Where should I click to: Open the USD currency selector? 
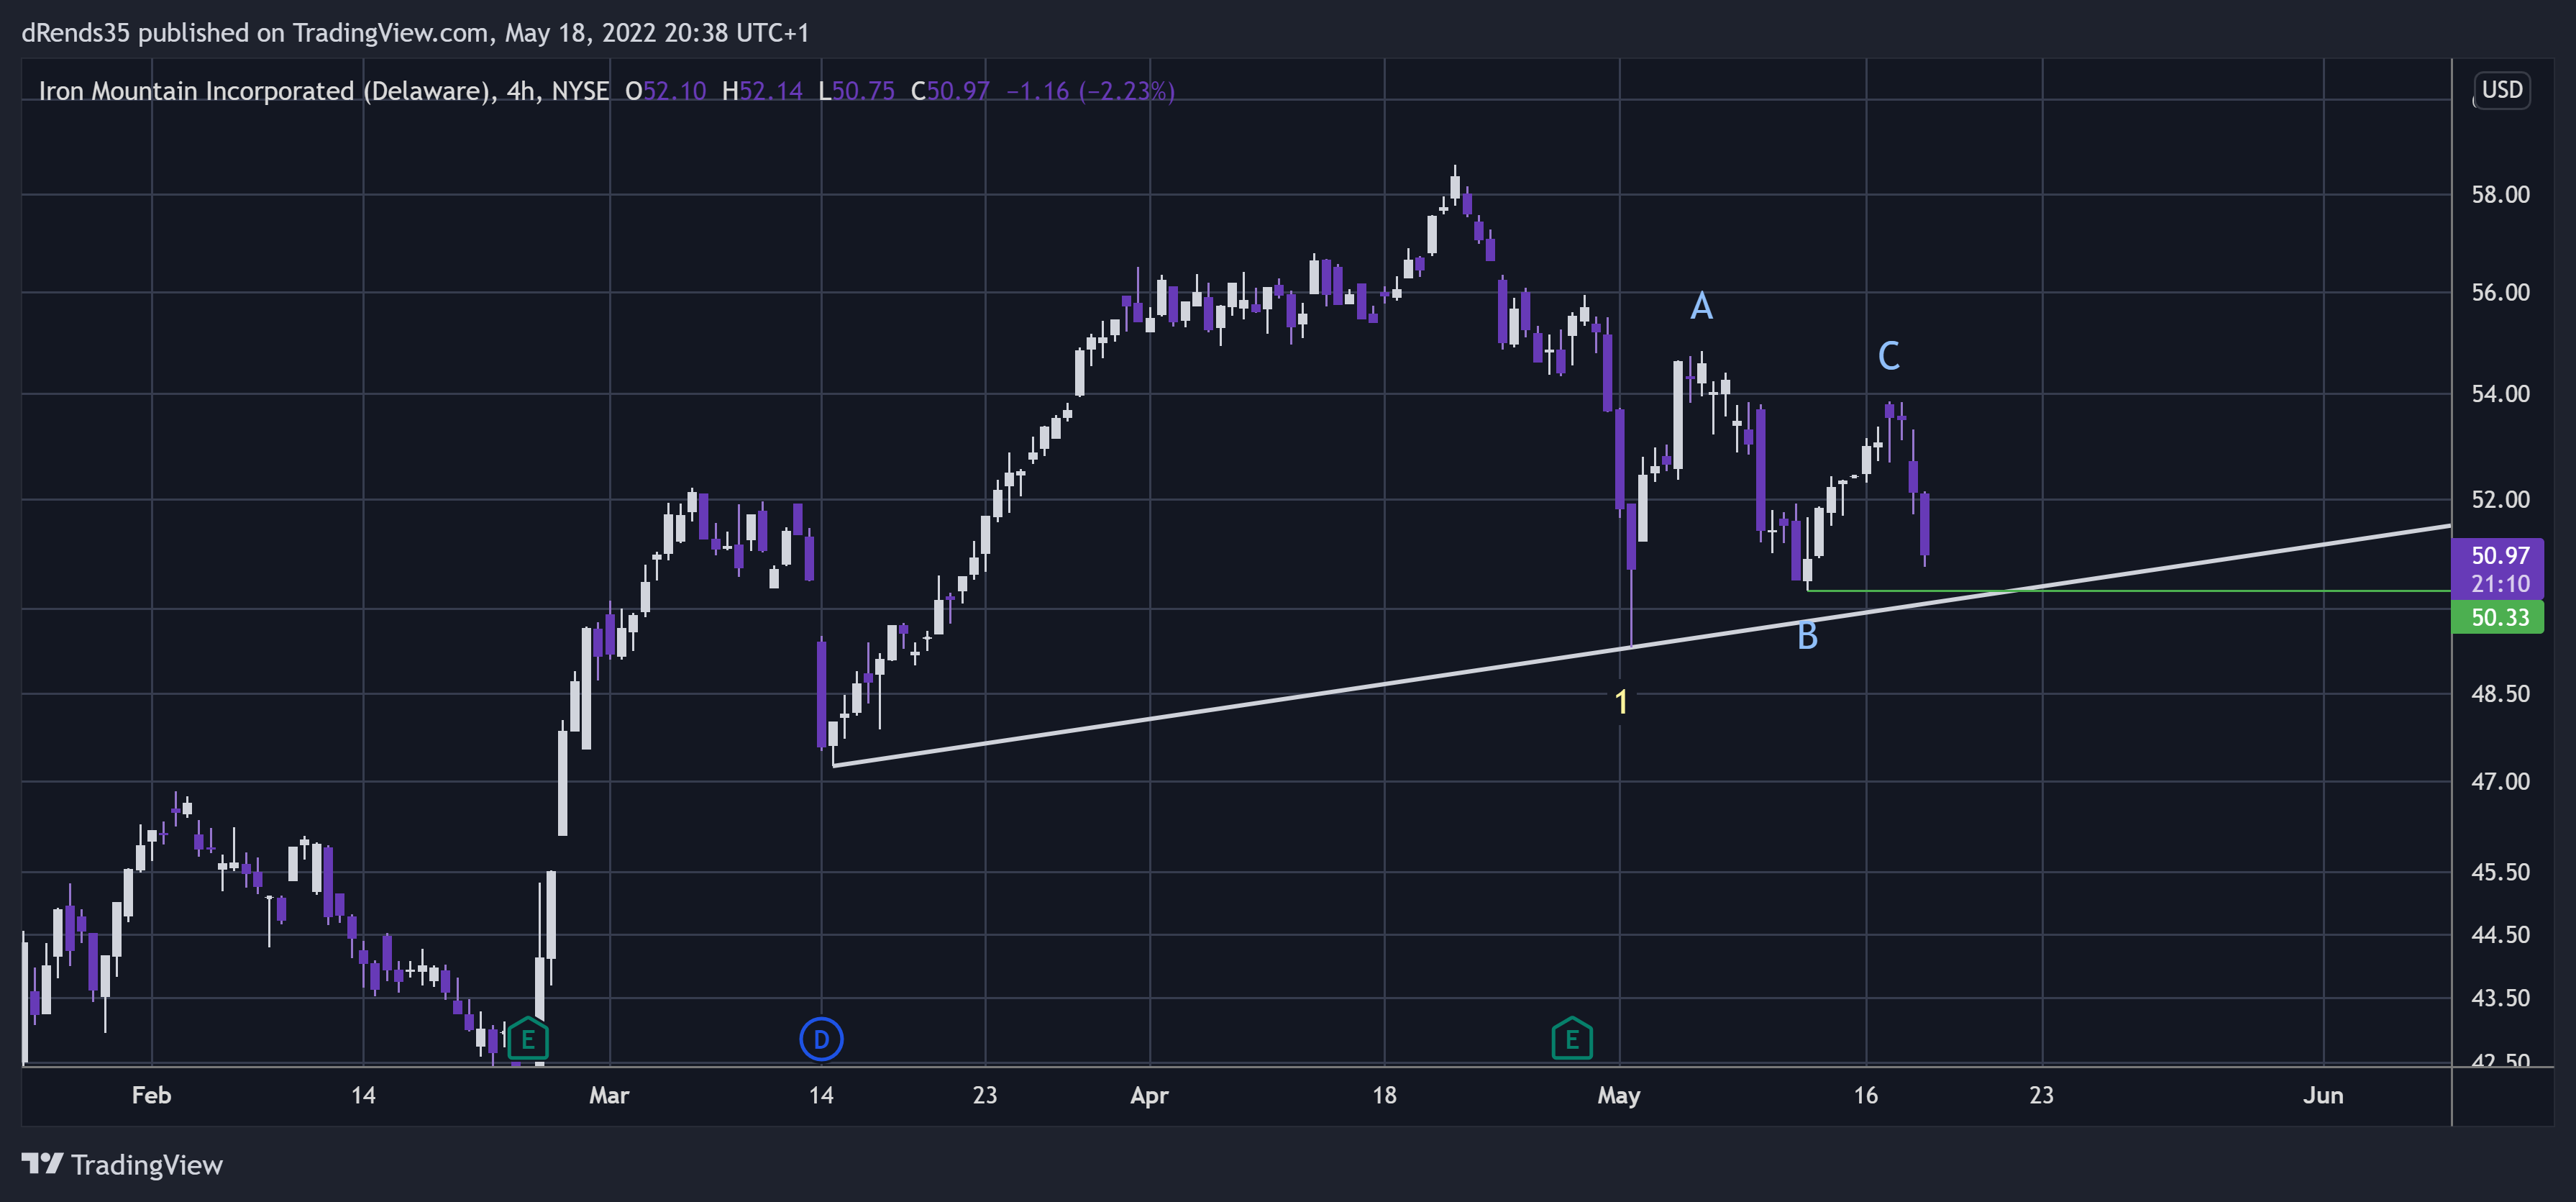(2502, 90)
